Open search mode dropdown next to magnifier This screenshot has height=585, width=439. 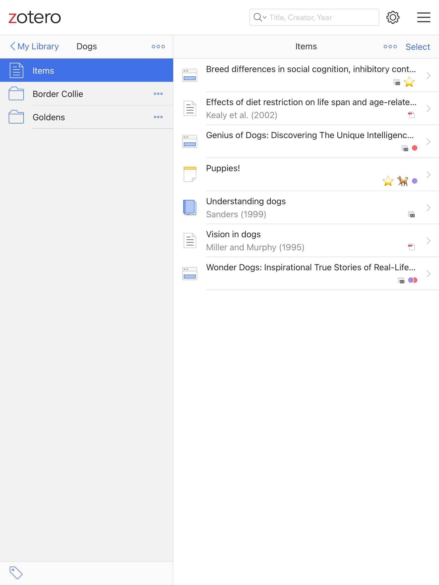pos(265,18)
